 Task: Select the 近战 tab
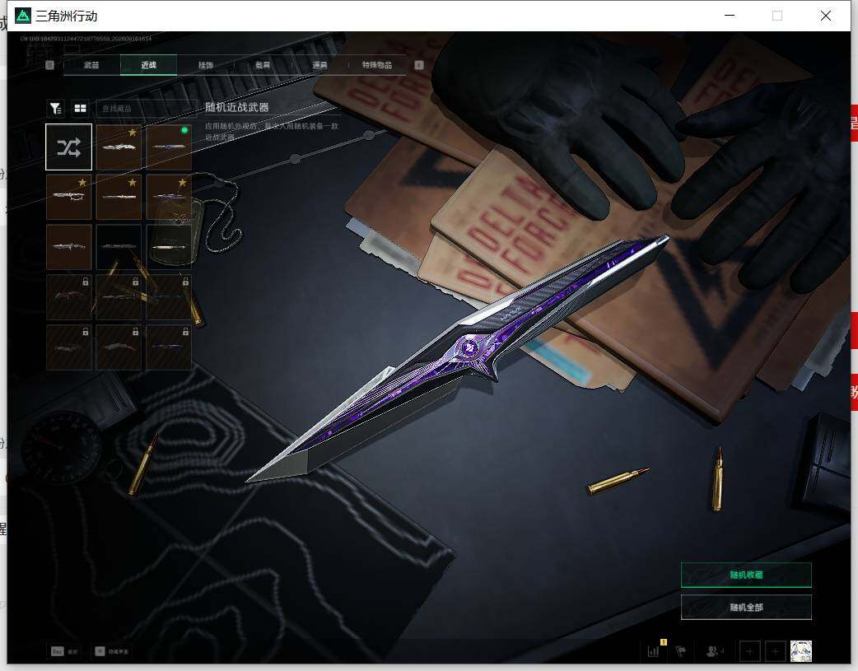[148, 65]
